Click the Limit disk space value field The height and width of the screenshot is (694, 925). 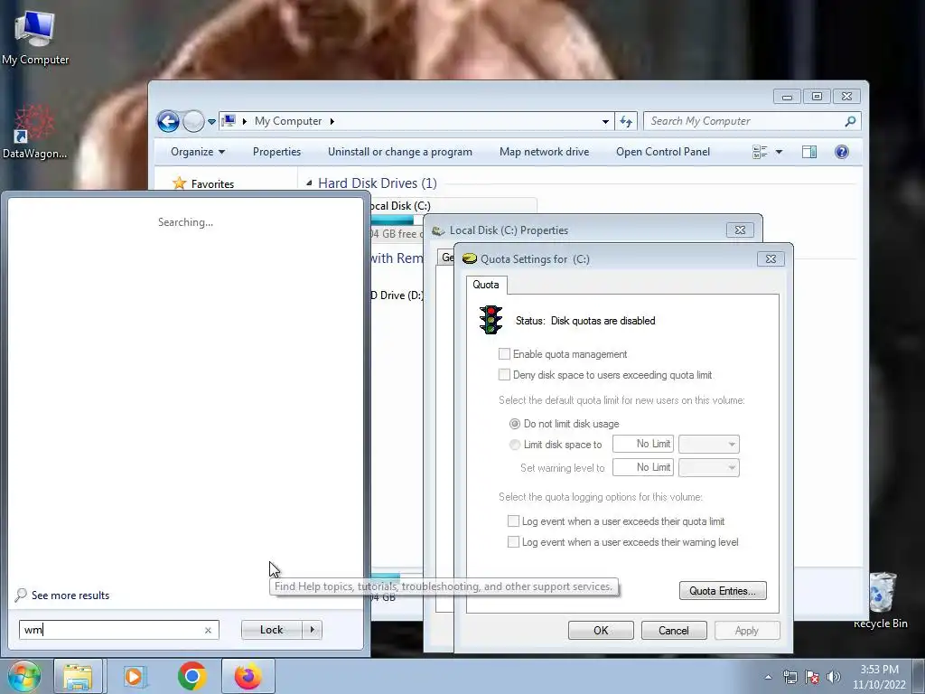pos(643,444)
